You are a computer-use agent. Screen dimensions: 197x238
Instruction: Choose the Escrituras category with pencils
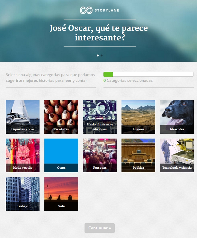61,117
